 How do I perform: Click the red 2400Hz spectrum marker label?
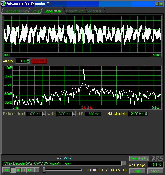[x=86, y=107]
